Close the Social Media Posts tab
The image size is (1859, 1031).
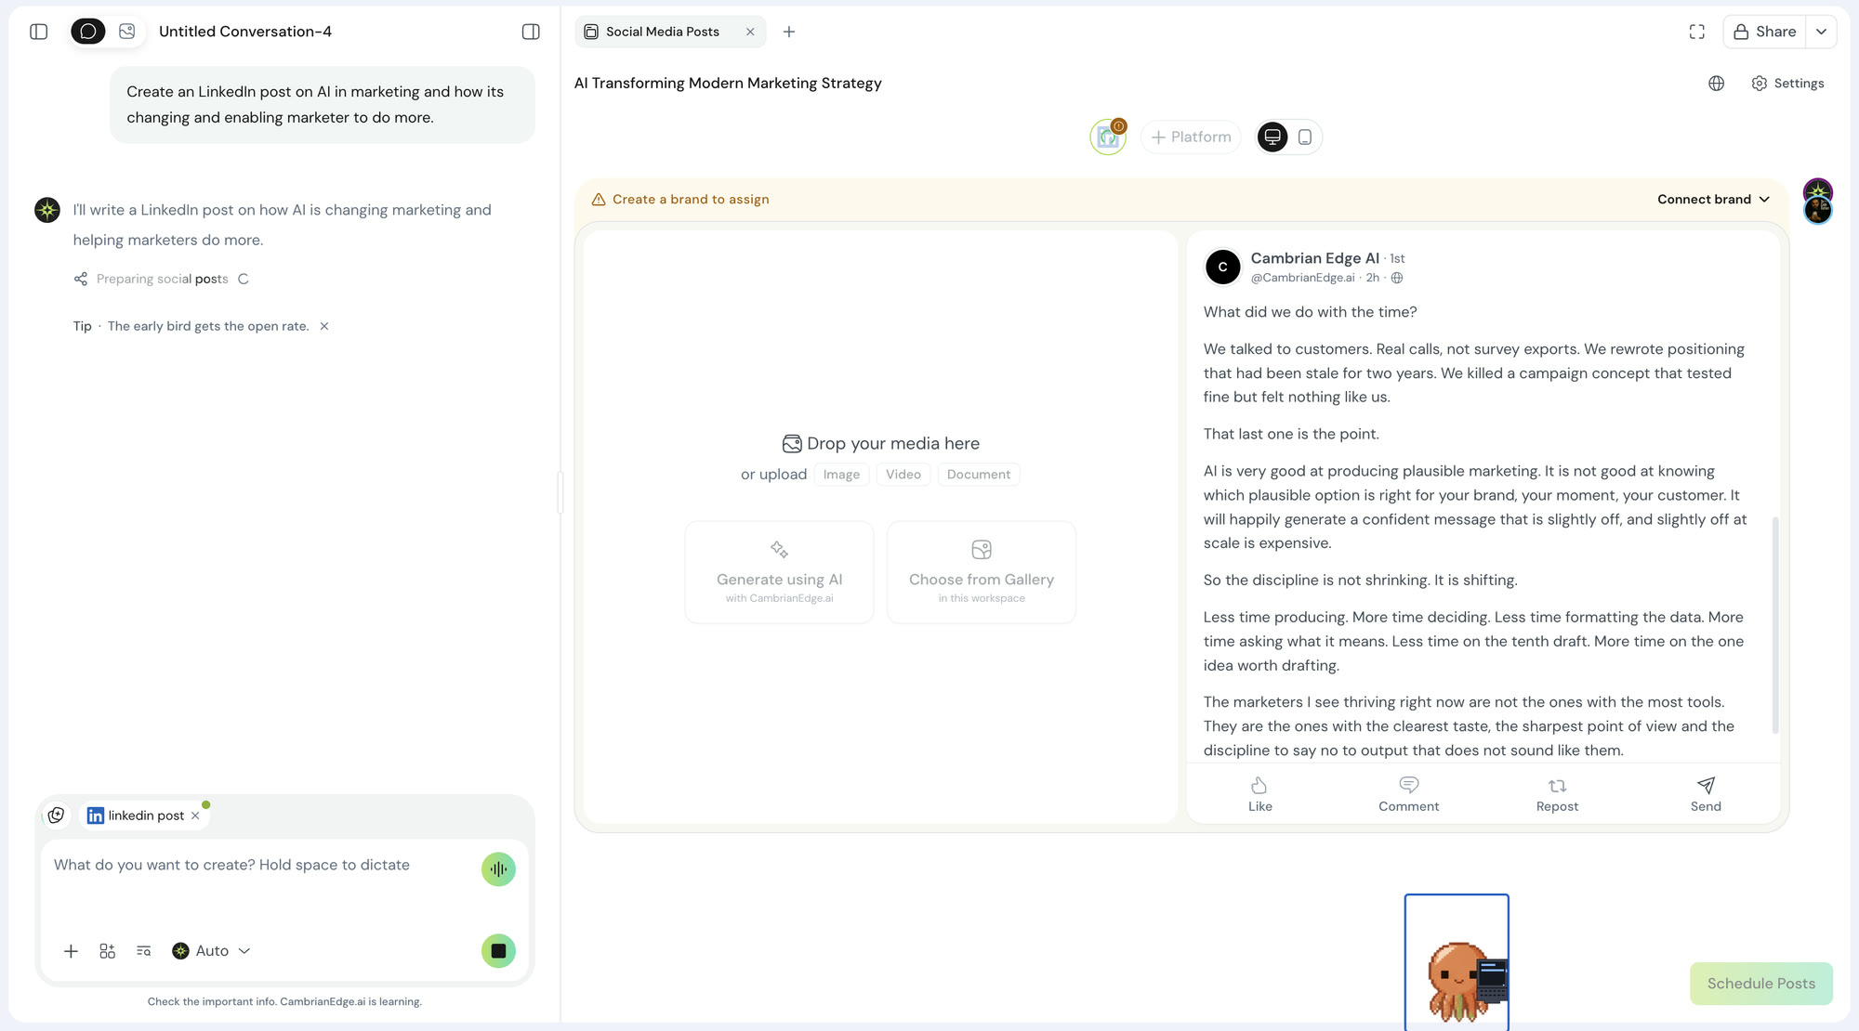[x=750, y=32]
